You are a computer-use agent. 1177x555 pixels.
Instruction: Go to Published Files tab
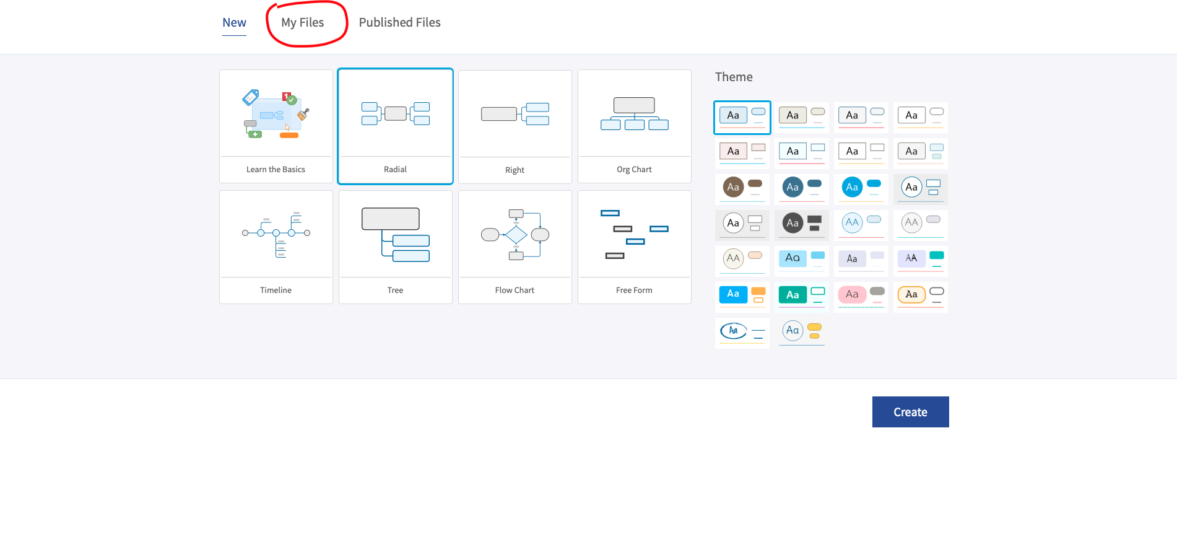[x=399, y=23]
